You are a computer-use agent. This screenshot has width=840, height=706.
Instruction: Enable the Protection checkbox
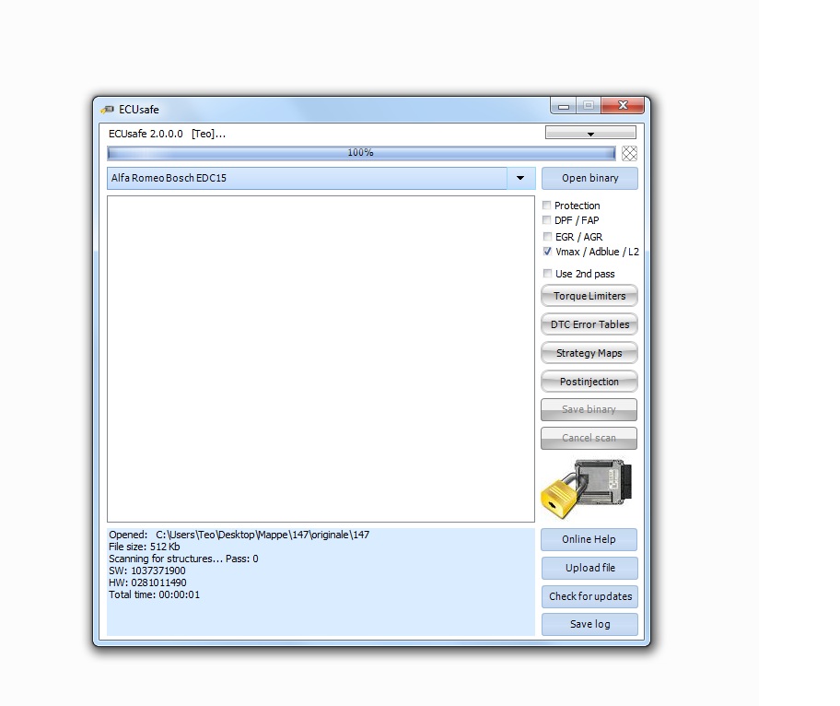pyautogui.click(x=546, y=206)
